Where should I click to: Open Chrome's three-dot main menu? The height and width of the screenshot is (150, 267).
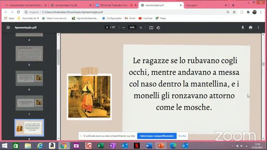[x=261, y=12]
